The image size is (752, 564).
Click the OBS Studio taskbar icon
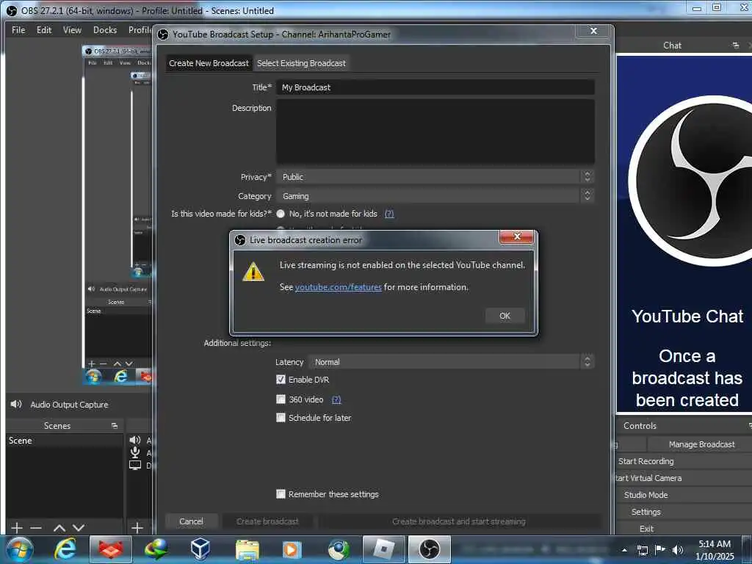[429, 549]
